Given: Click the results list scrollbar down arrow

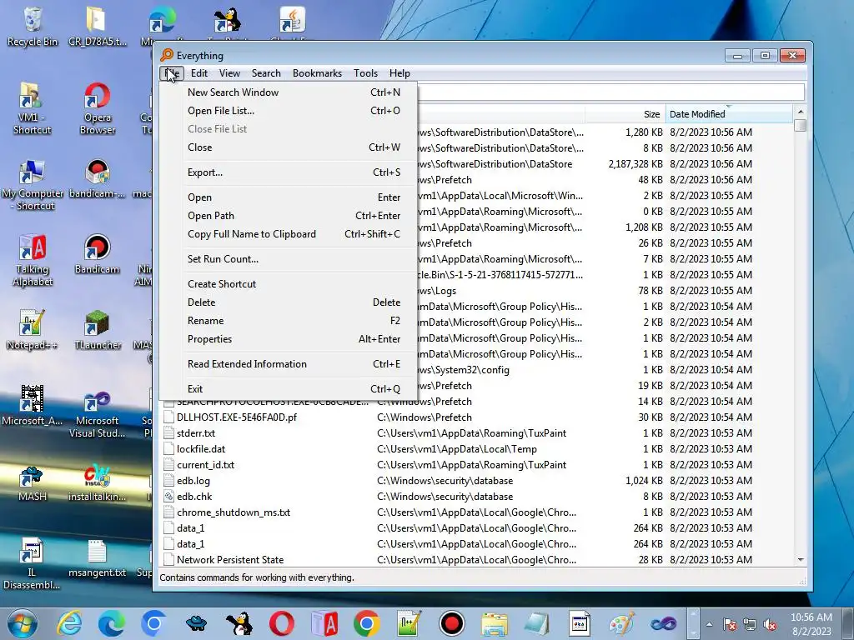Looking at the screenshot, I should [800, 559].
